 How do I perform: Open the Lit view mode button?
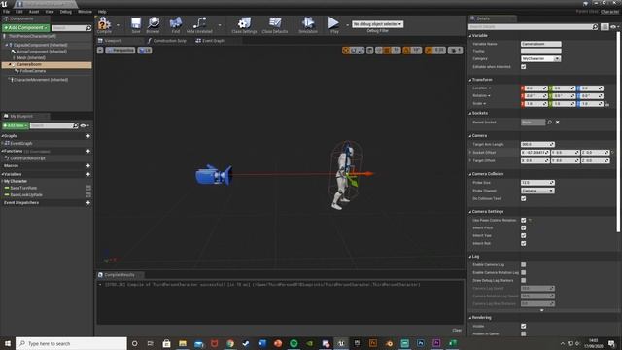pos(145,51)
